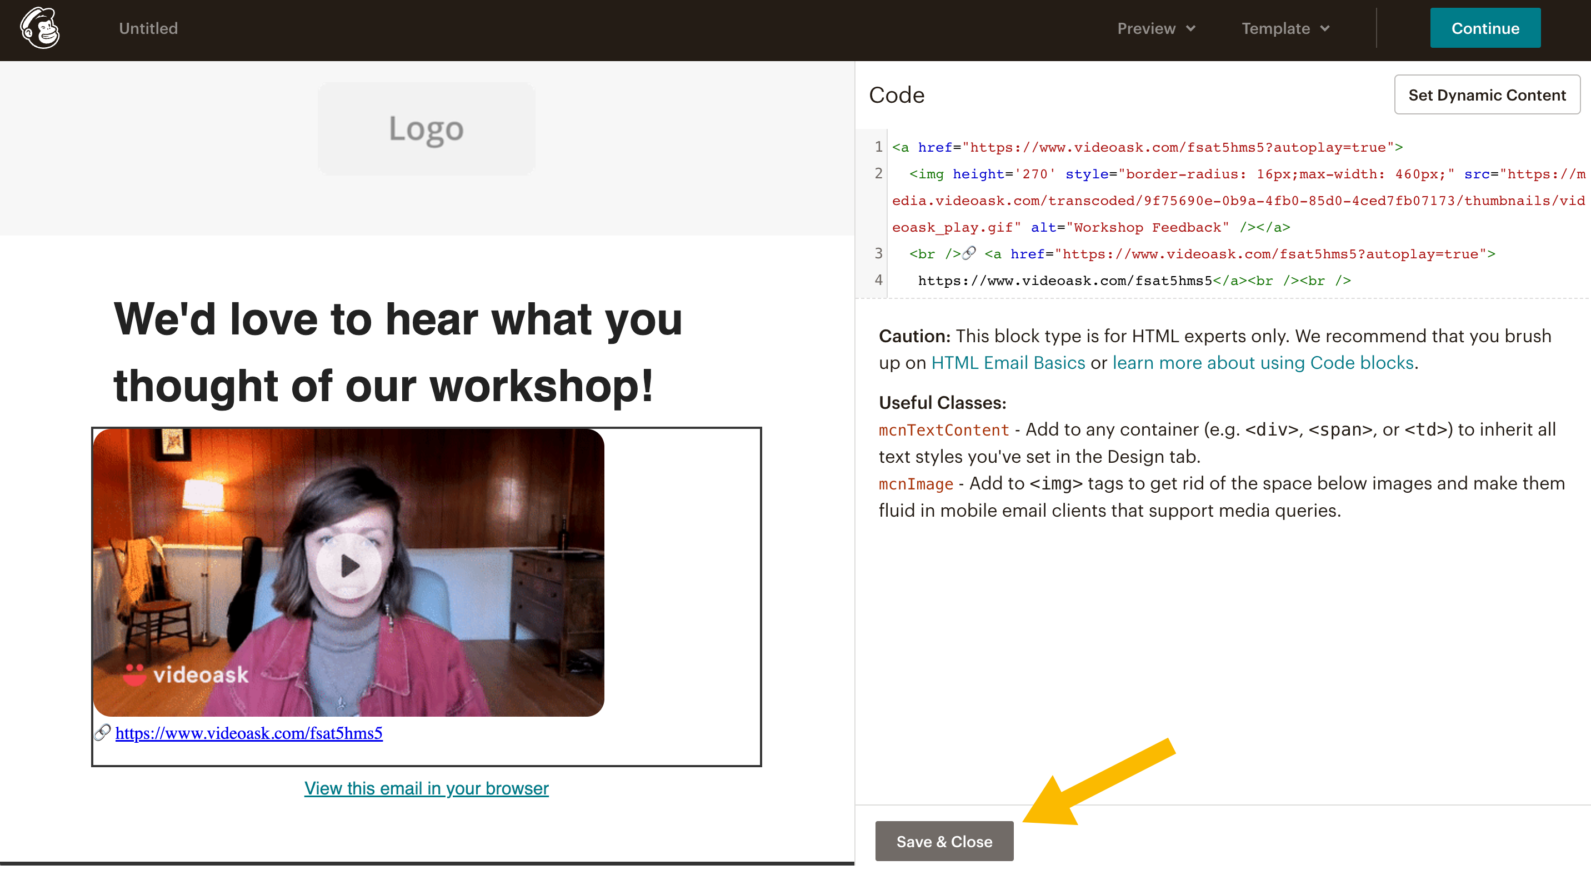Screen dimensions: 1591x870
Task: Click the mcnTextContent class name
Action: (x=944, y=430)
